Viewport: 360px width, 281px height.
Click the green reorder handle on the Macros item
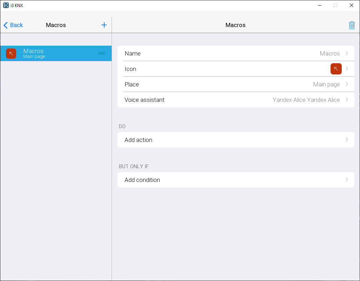click(x=101, y=53)
